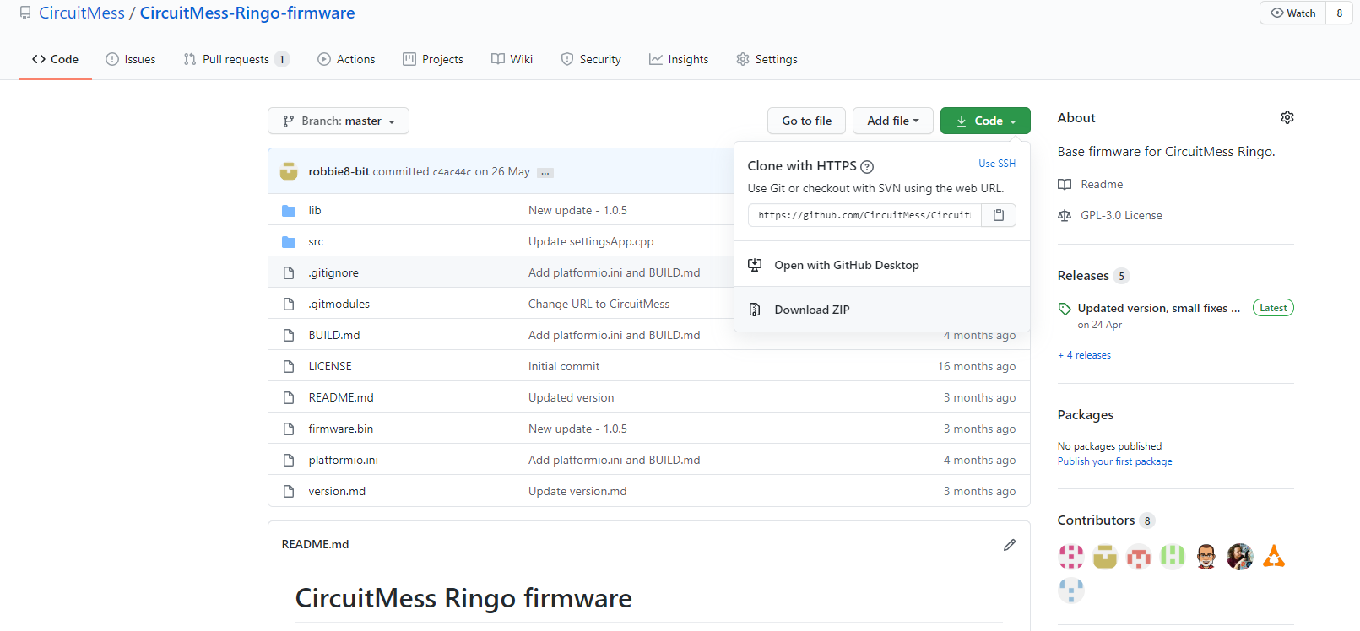Open the Update settingsApp.cpp commit message
Screen dimensions: 1360x631
point(591,242)
